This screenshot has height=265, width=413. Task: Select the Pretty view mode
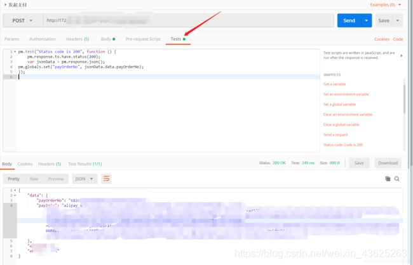14,179
